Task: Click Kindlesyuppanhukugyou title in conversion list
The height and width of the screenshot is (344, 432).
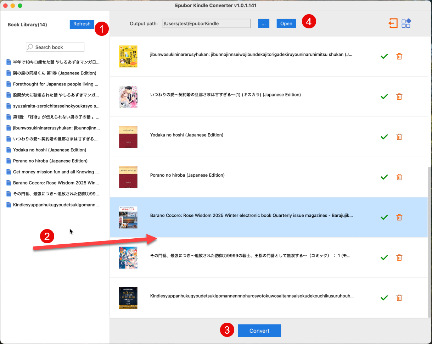Action: pyautogui.click(x=252, y=296)
